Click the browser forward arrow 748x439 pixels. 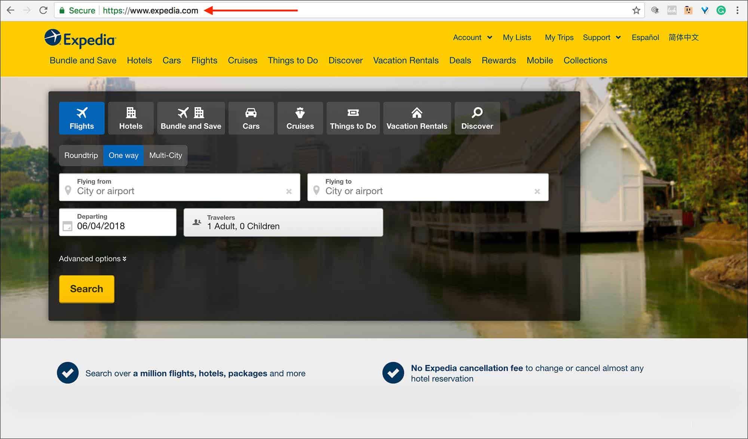coord(27,10)
